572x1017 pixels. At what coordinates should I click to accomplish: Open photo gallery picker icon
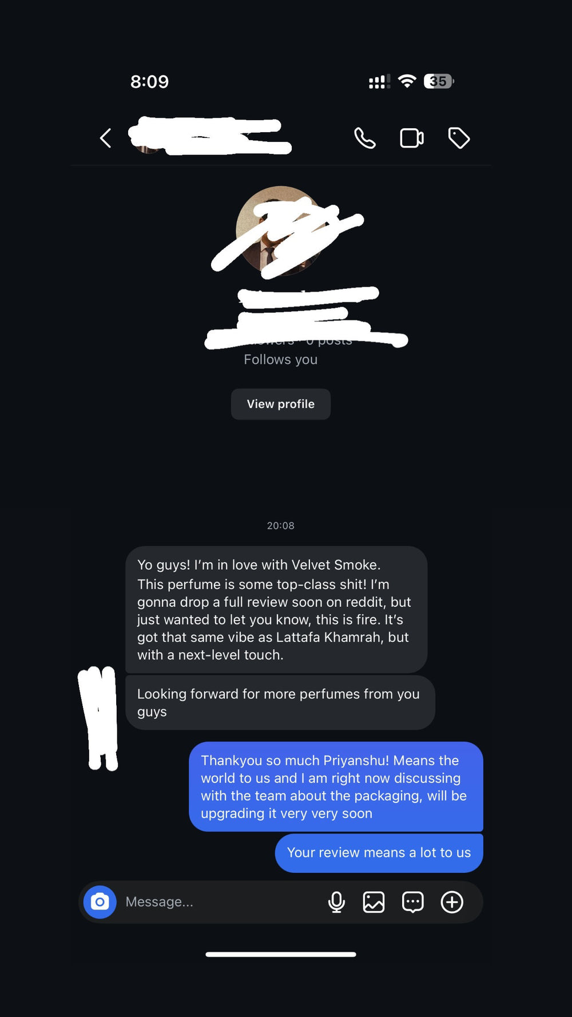coord(374,902)
